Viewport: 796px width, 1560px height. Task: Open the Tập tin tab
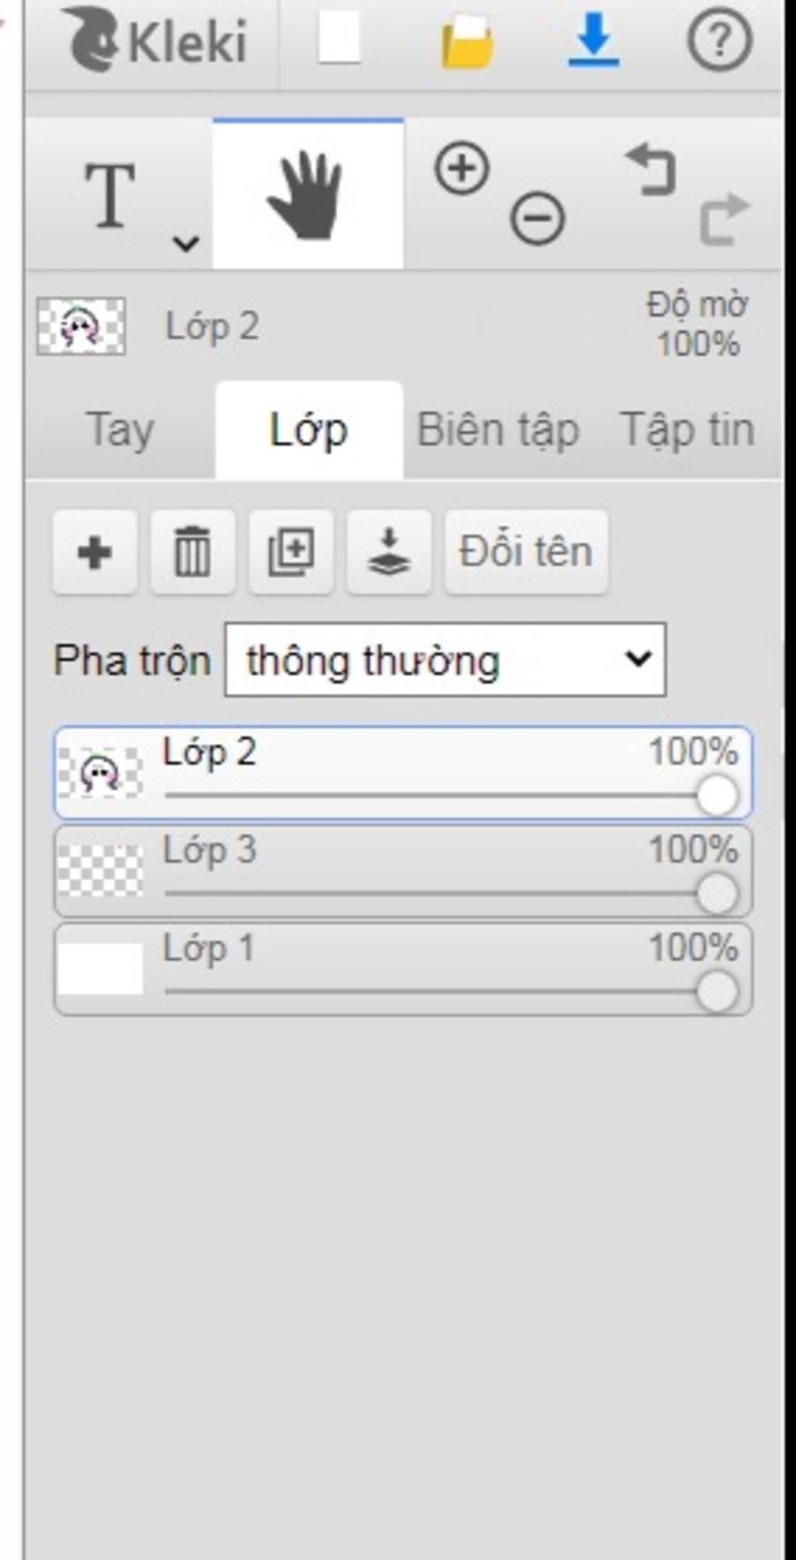coord(687,430)
